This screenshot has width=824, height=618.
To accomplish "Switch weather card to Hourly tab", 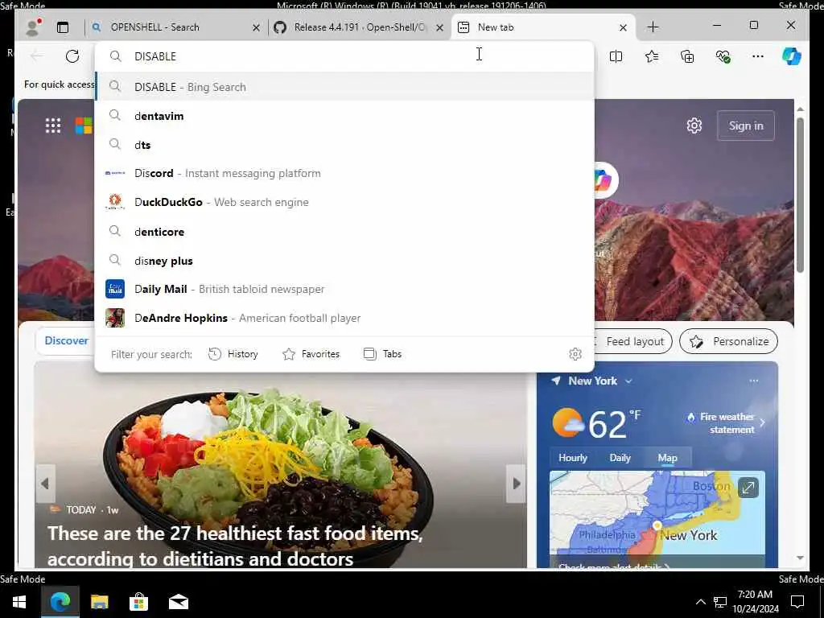I will point(573,458).
